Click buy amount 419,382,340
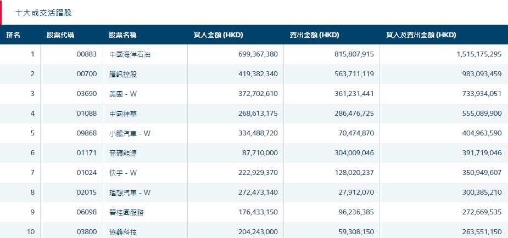This screenshot has height=238, width=508. (257, 74)
